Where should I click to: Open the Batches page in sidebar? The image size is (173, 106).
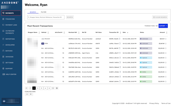9,51
